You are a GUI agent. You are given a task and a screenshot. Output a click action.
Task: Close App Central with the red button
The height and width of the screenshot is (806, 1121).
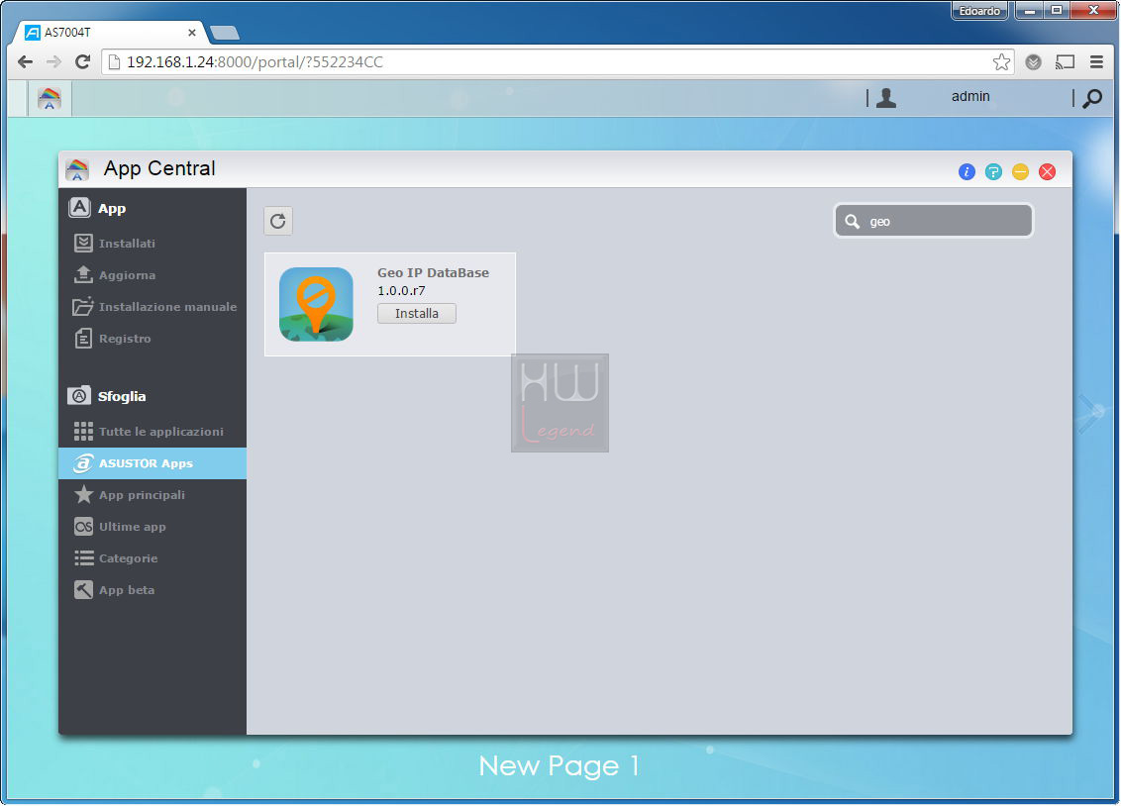[x=1048, y=171]
